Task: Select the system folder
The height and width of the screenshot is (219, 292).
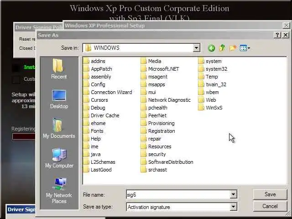Action: (x=210, y=61)
